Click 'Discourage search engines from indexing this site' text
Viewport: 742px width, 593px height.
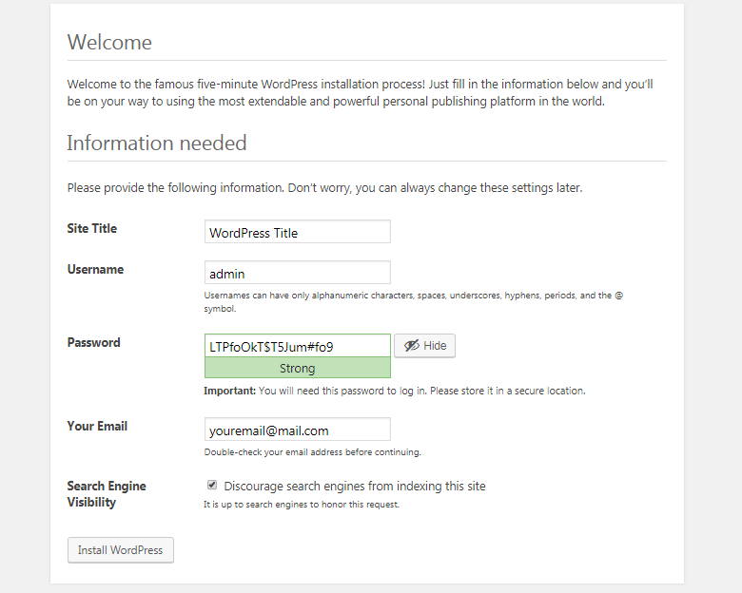(x=355, y=487)
